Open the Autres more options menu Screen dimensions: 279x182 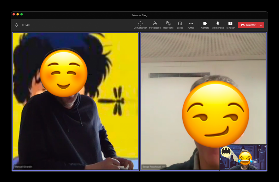[x=191, y=25]
